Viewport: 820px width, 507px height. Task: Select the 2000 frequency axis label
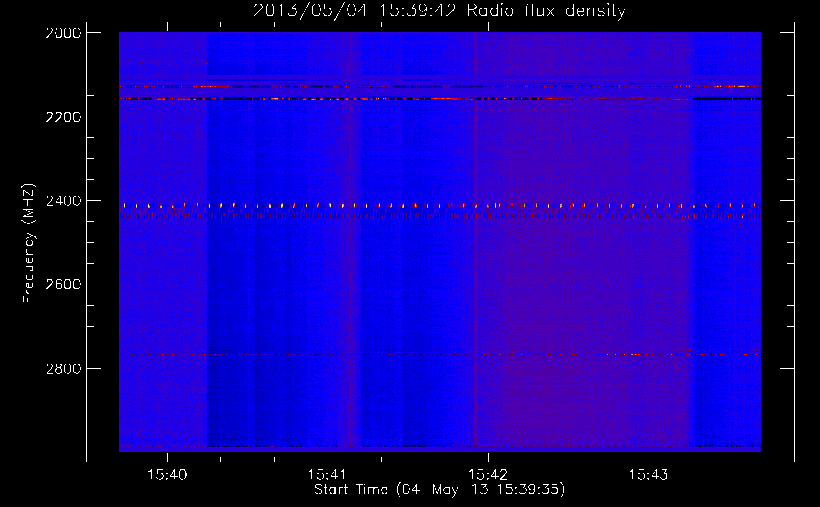[x=63, y=33]
